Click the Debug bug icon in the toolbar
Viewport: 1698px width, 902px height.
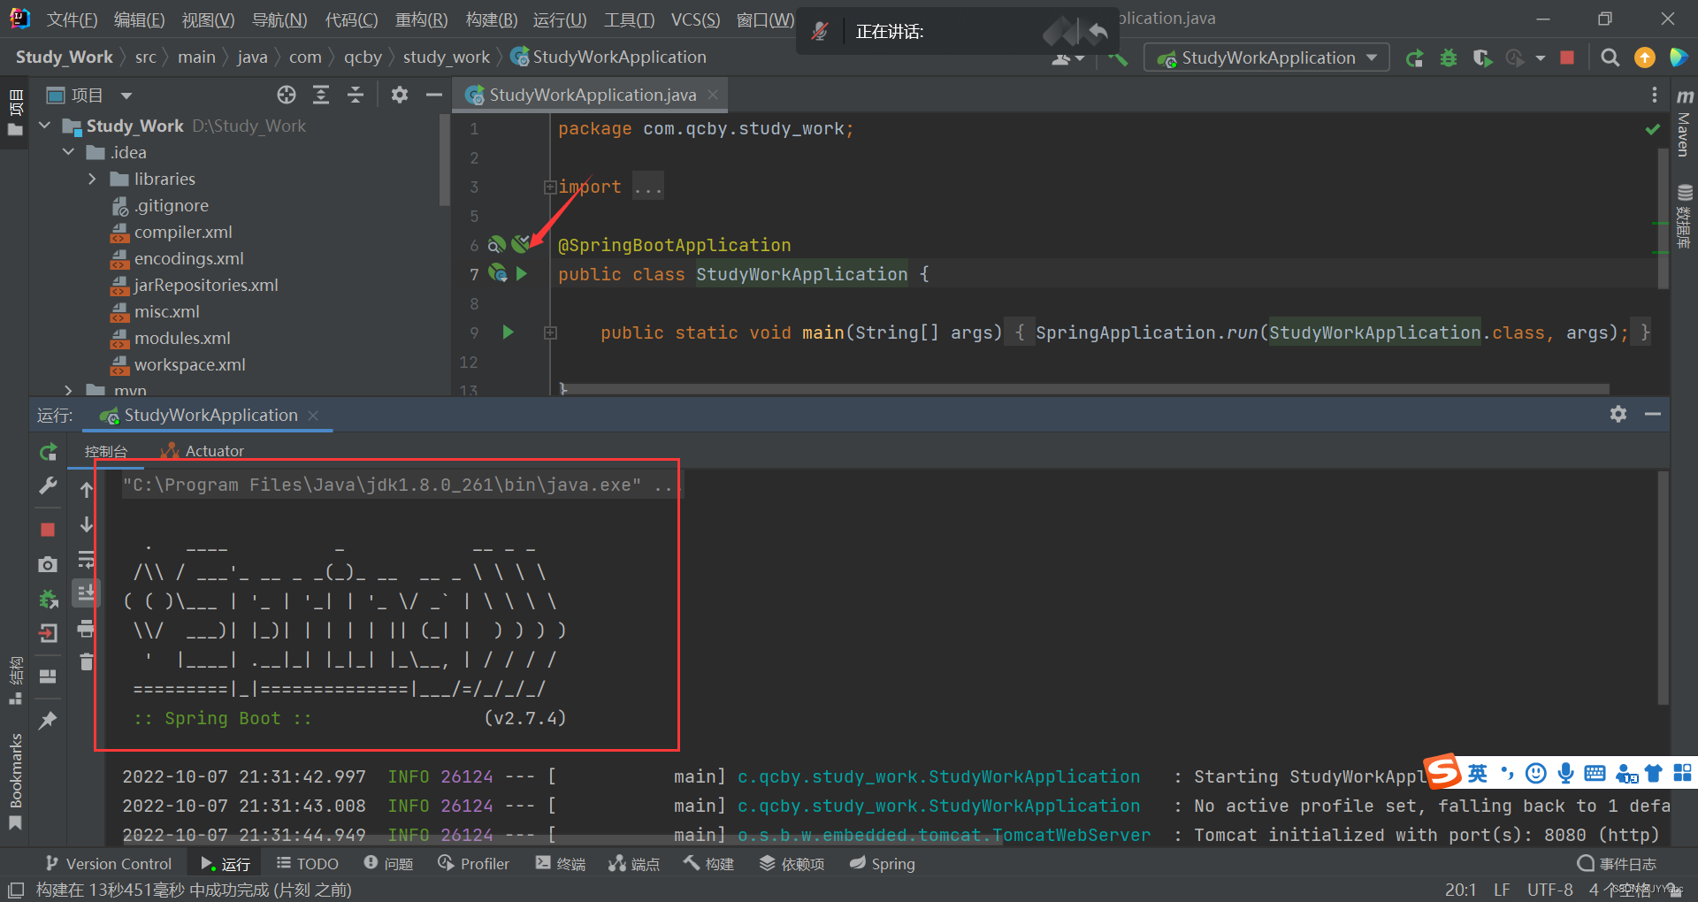click(1449, 58)
